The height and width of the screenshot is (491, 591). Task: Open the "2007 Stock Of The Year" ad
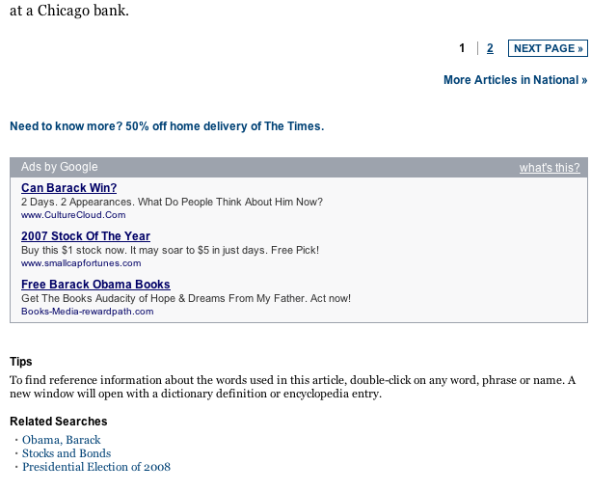86,236
